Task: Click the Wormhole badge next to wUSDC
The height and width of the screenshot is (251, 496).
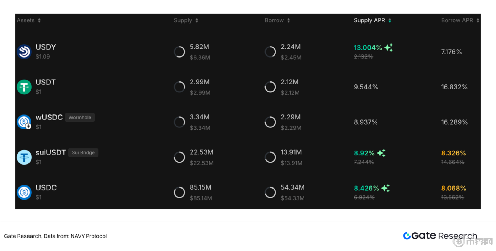Action: point(80,118)
